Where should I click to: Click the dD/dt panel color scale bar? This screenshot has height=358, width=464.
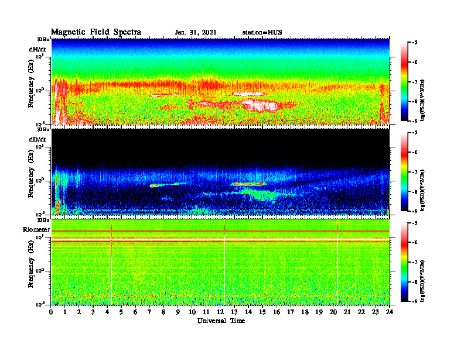(x=404, y=172)
